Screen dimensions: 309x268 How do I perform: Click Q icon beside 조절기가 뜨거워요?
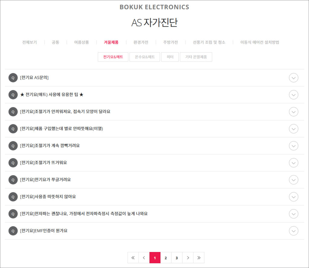[13, 163]
